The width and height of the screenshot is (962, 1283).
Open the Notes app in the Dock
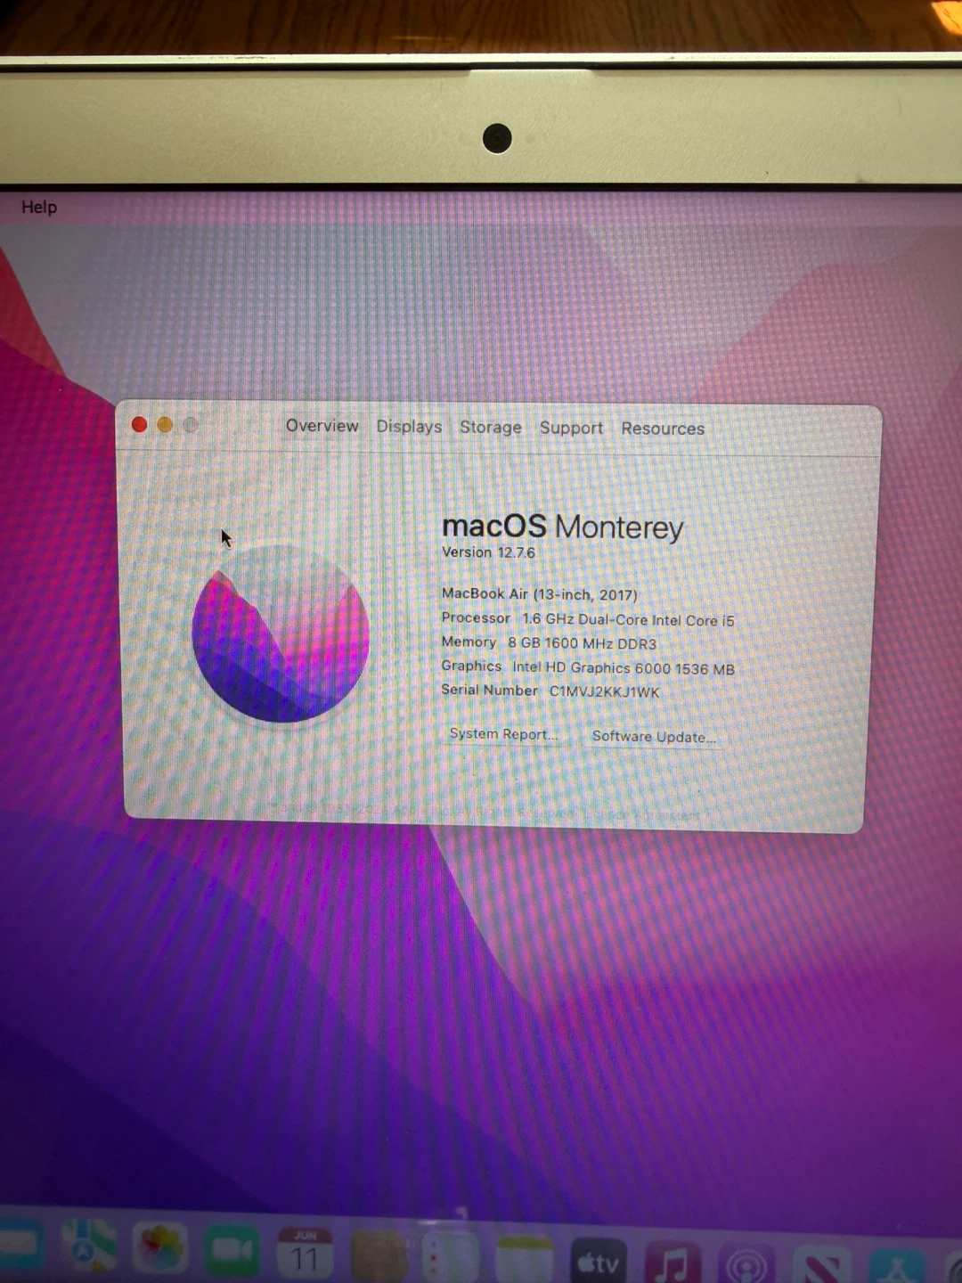click(525, 1259)
